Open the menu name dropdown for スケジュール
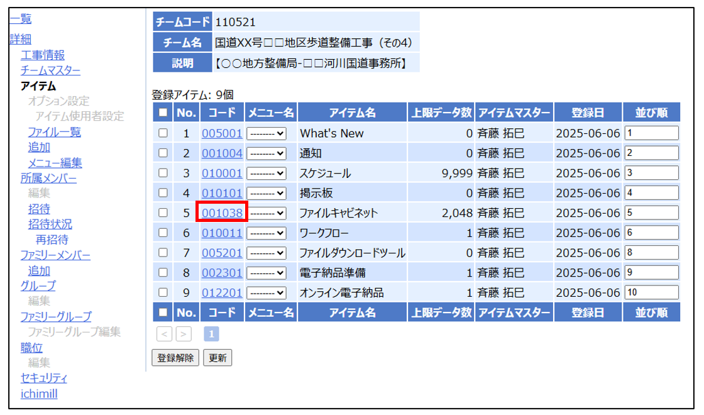This screenshot has width=704, height=415. (267, 173)
